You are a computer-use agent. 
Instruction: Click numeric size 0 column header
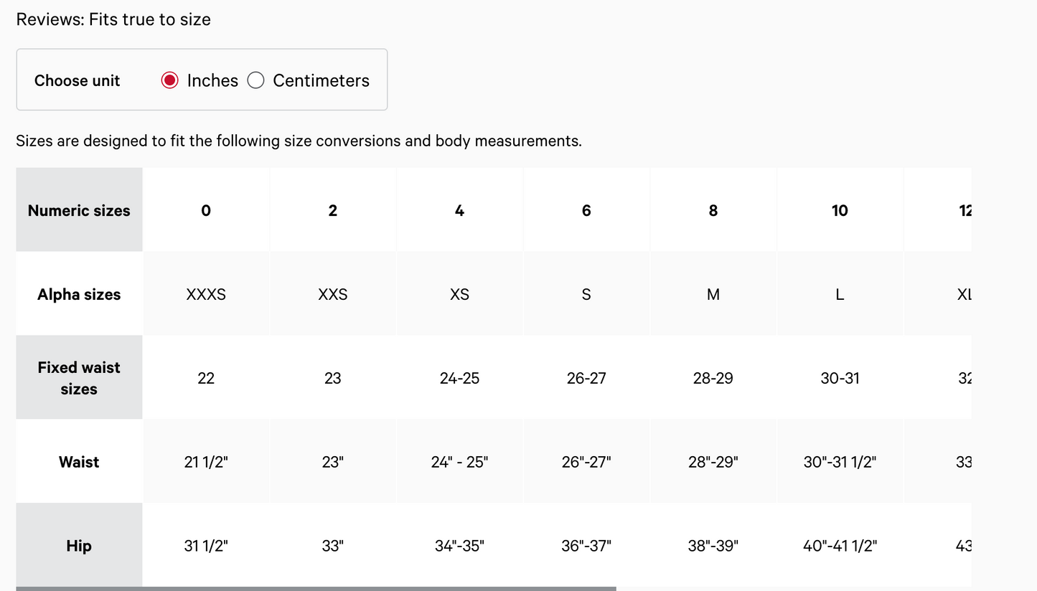tap(206, 210)
